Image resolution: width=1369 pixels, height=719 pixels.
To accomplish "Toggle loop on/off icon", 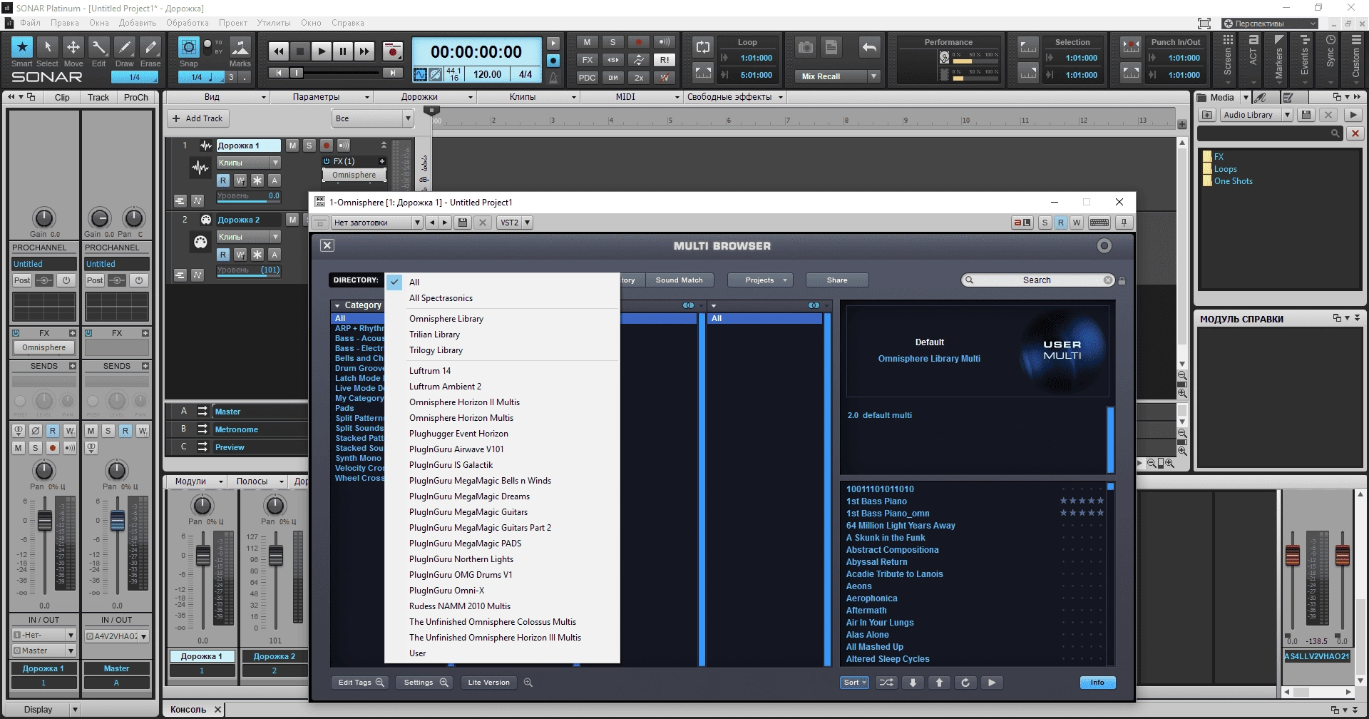I will pos(703,47).
